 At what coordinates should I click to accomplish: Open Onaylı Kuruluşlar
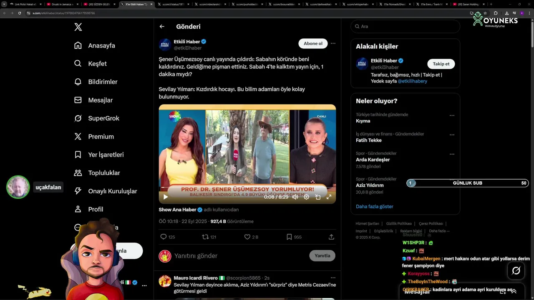click(x=106, y=191)
